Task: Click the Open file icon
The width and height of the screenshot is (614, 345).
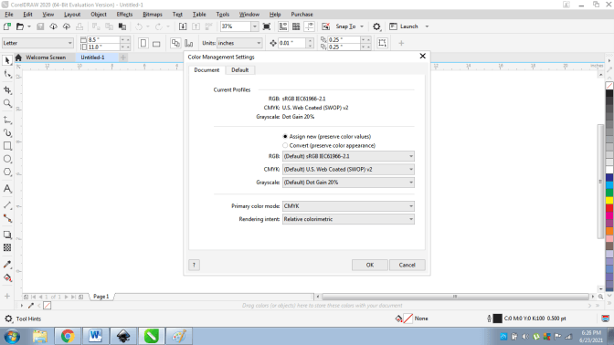Action: coord(20,26)
